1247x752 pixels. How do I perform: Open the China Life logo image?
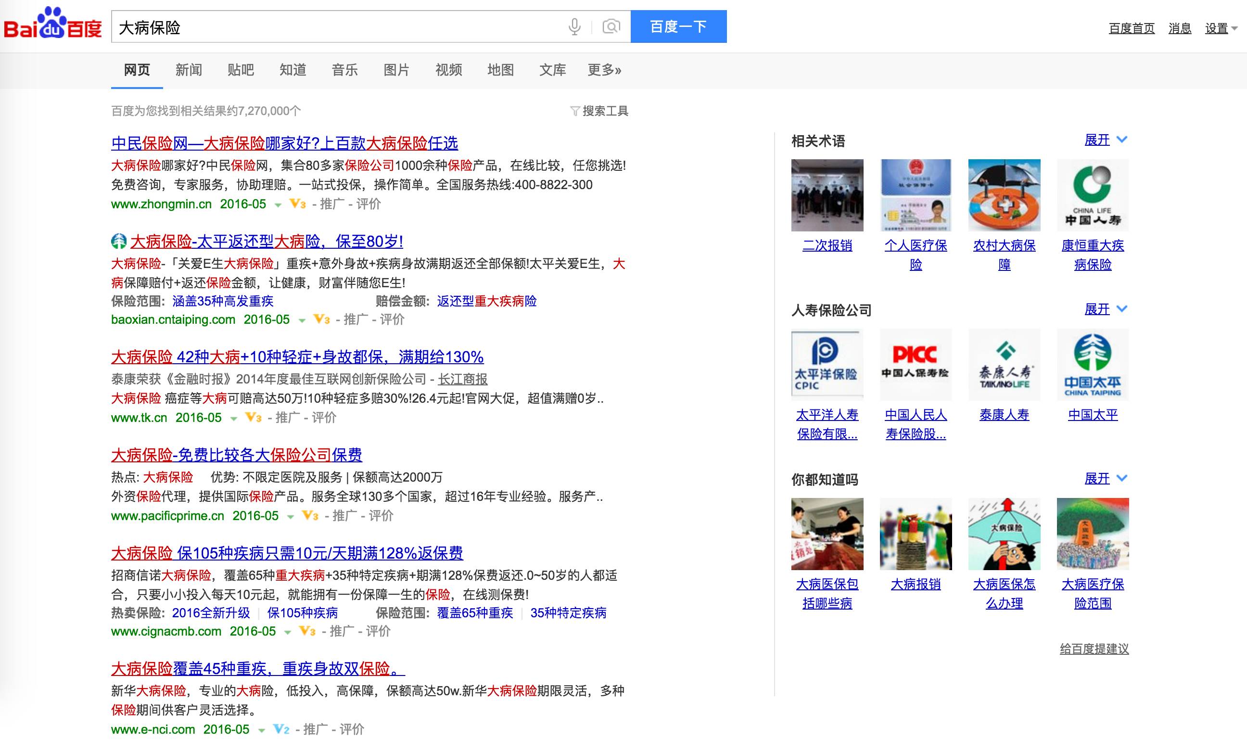1093,195
